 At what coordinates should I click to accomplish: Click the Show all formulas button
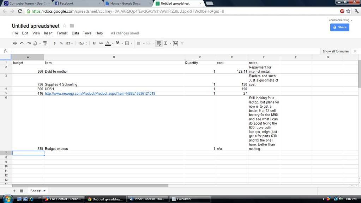[336, 52]
